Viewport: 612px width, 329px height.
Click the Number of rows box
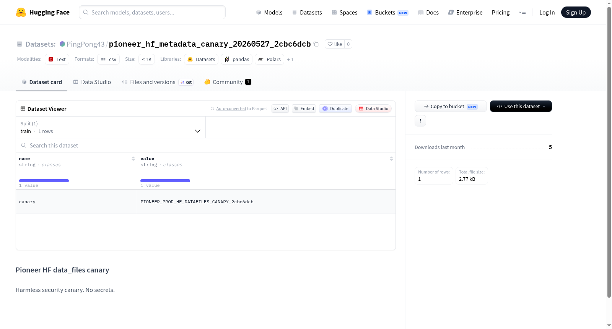click(434, 176)
